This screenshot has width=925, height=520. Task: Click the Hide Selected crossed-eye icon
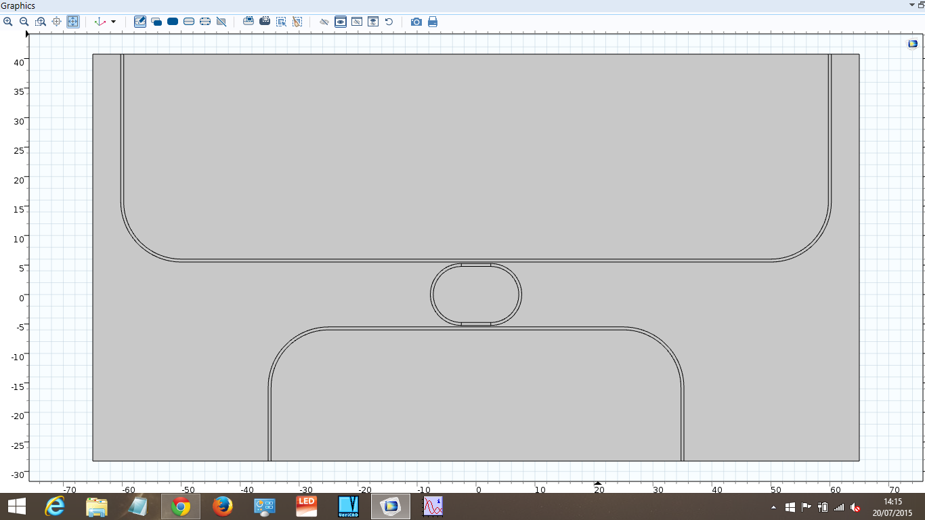(324, 22)
